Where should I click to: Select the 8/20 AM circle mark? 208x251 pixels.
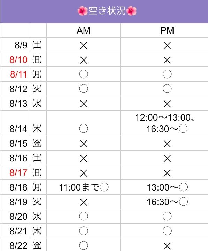[x=84, y=216]
